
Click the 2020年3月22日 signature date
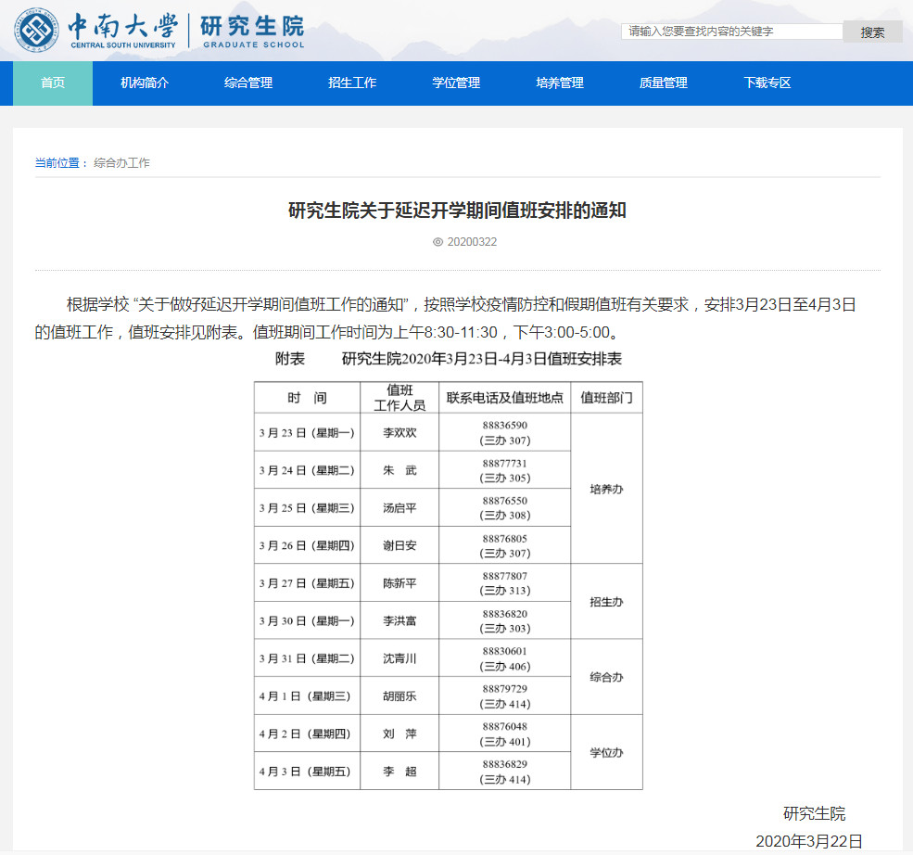pyautogui.click(x=808, y=841)
